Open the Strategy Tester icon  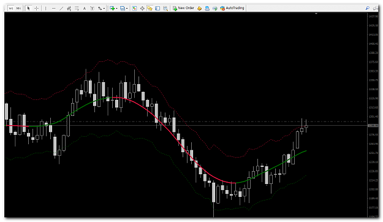coord(165,9)
